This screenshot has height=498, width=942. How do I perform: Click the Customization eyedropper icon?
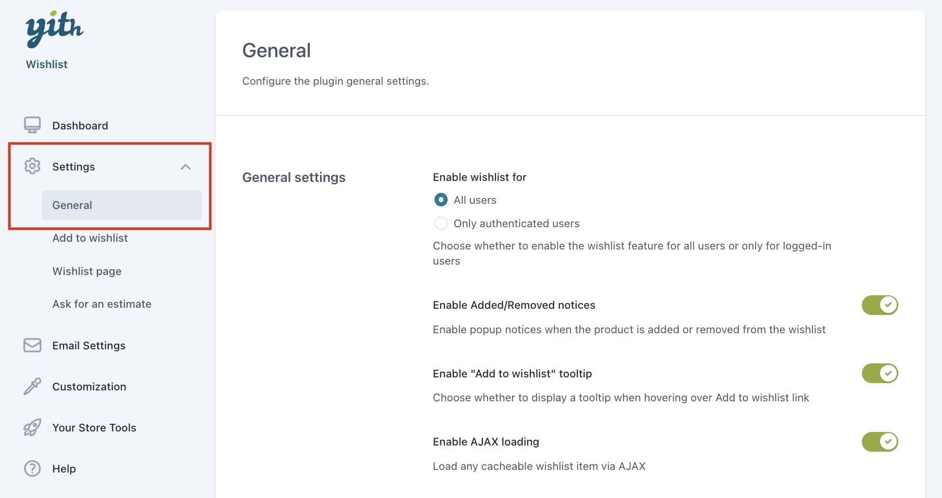[x=32, y=386]
